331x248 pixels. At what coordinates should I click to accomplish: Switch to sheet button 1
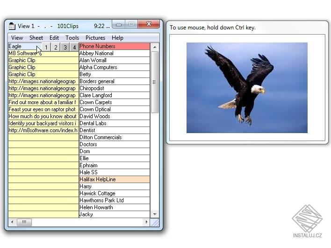[x=46, y=47]
